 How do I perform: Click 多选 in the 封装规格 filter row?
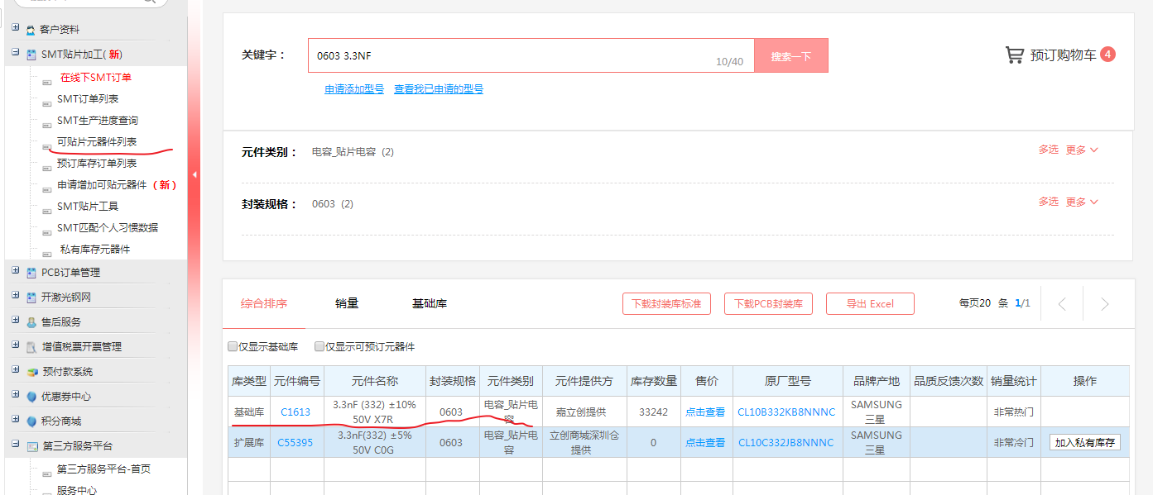point(1049,202)
